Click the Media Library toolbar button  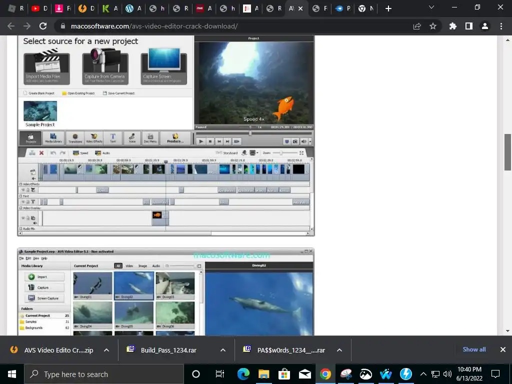tap(53, 138)
